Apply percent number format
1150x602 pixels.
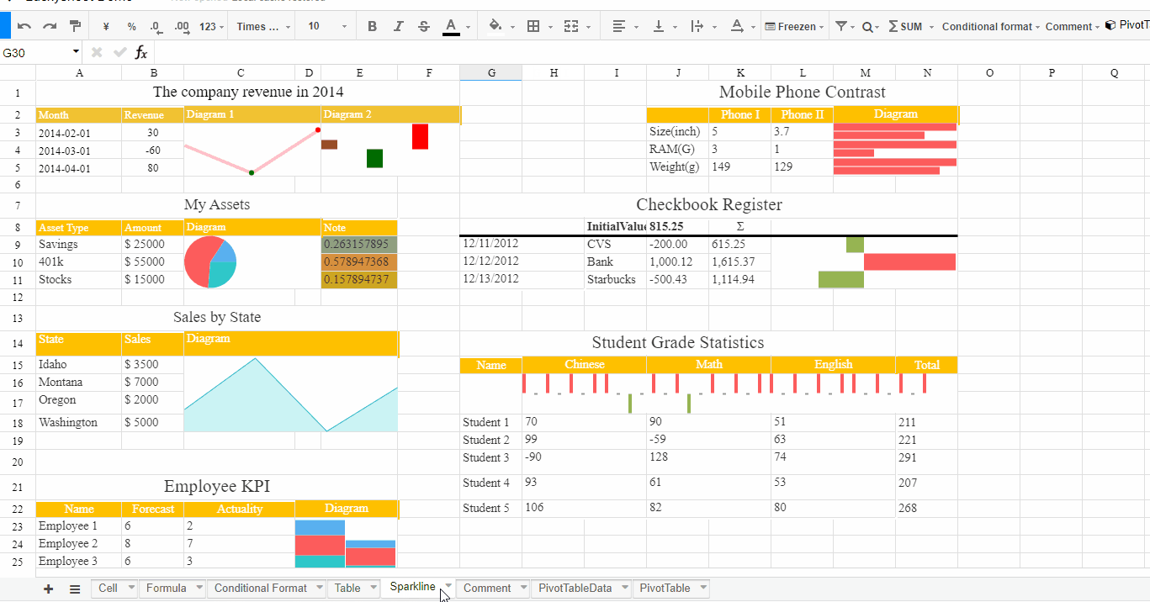[x=132, y=27]
